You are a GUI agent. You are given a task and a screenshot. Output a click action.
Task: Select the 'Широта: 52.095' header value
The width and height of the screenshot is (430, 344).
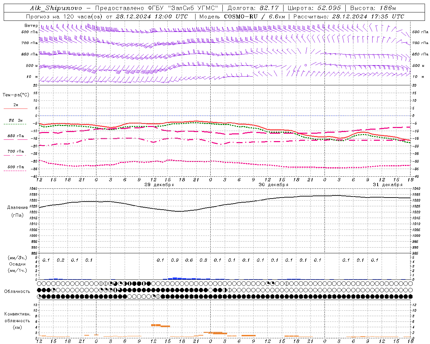click(314, 8)
